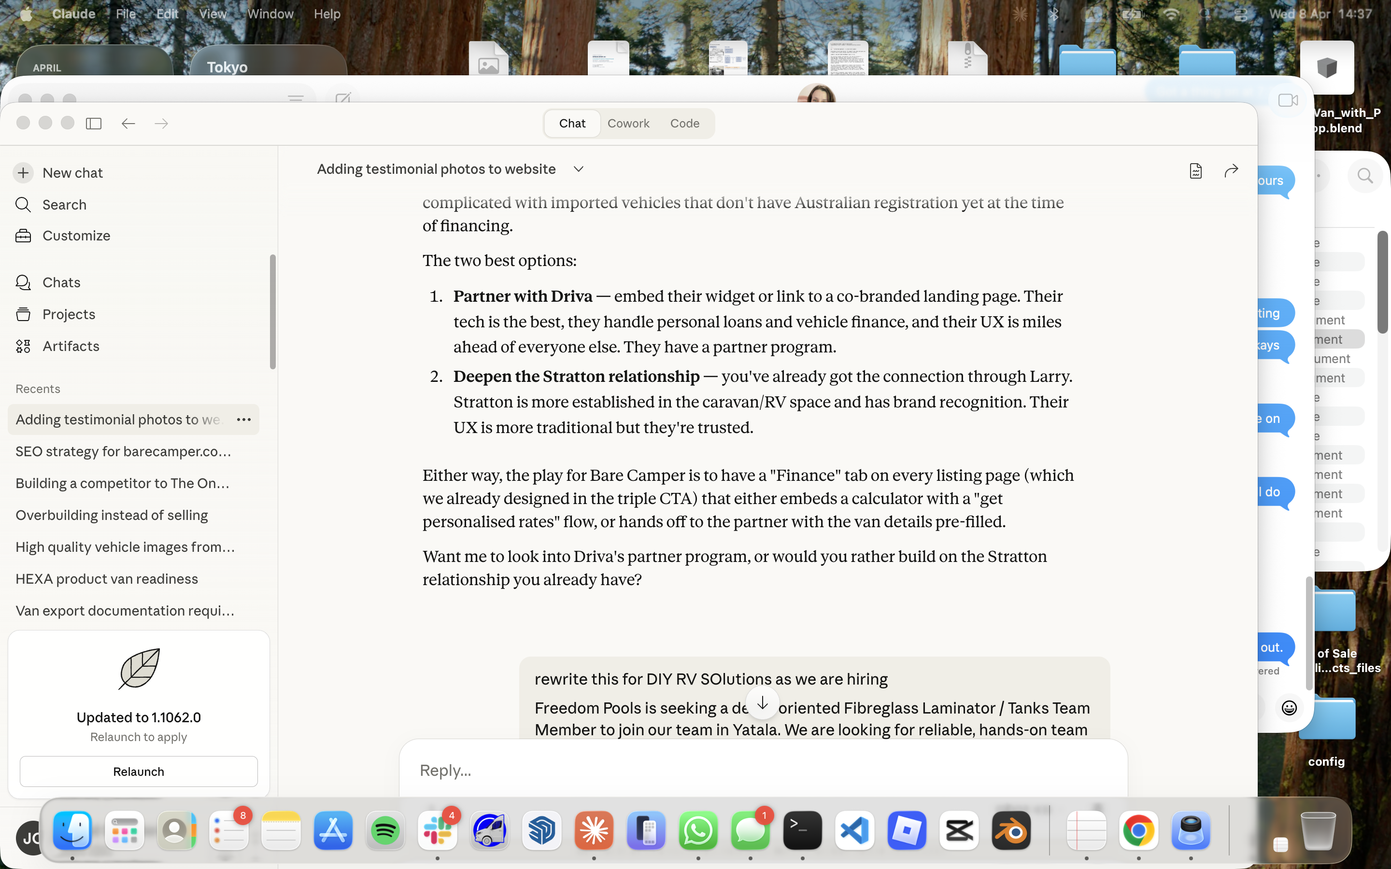Open SEO strategy for barecamper chat
This screenshot has width=1391, height=869.
click(x=124, y=451)
